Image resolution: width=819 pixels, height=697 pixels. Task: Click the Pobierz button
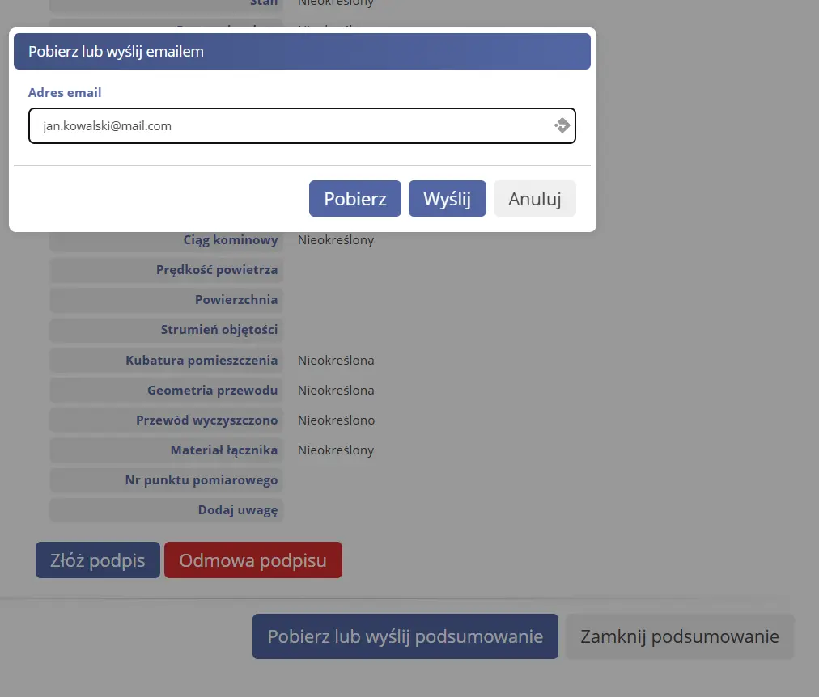(x=354, y=198)
